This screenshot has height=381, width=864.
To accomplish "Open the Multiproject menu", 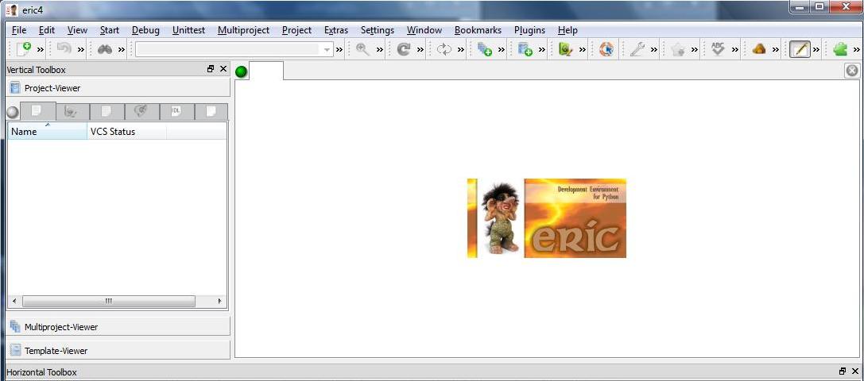I will pos(243,30).
